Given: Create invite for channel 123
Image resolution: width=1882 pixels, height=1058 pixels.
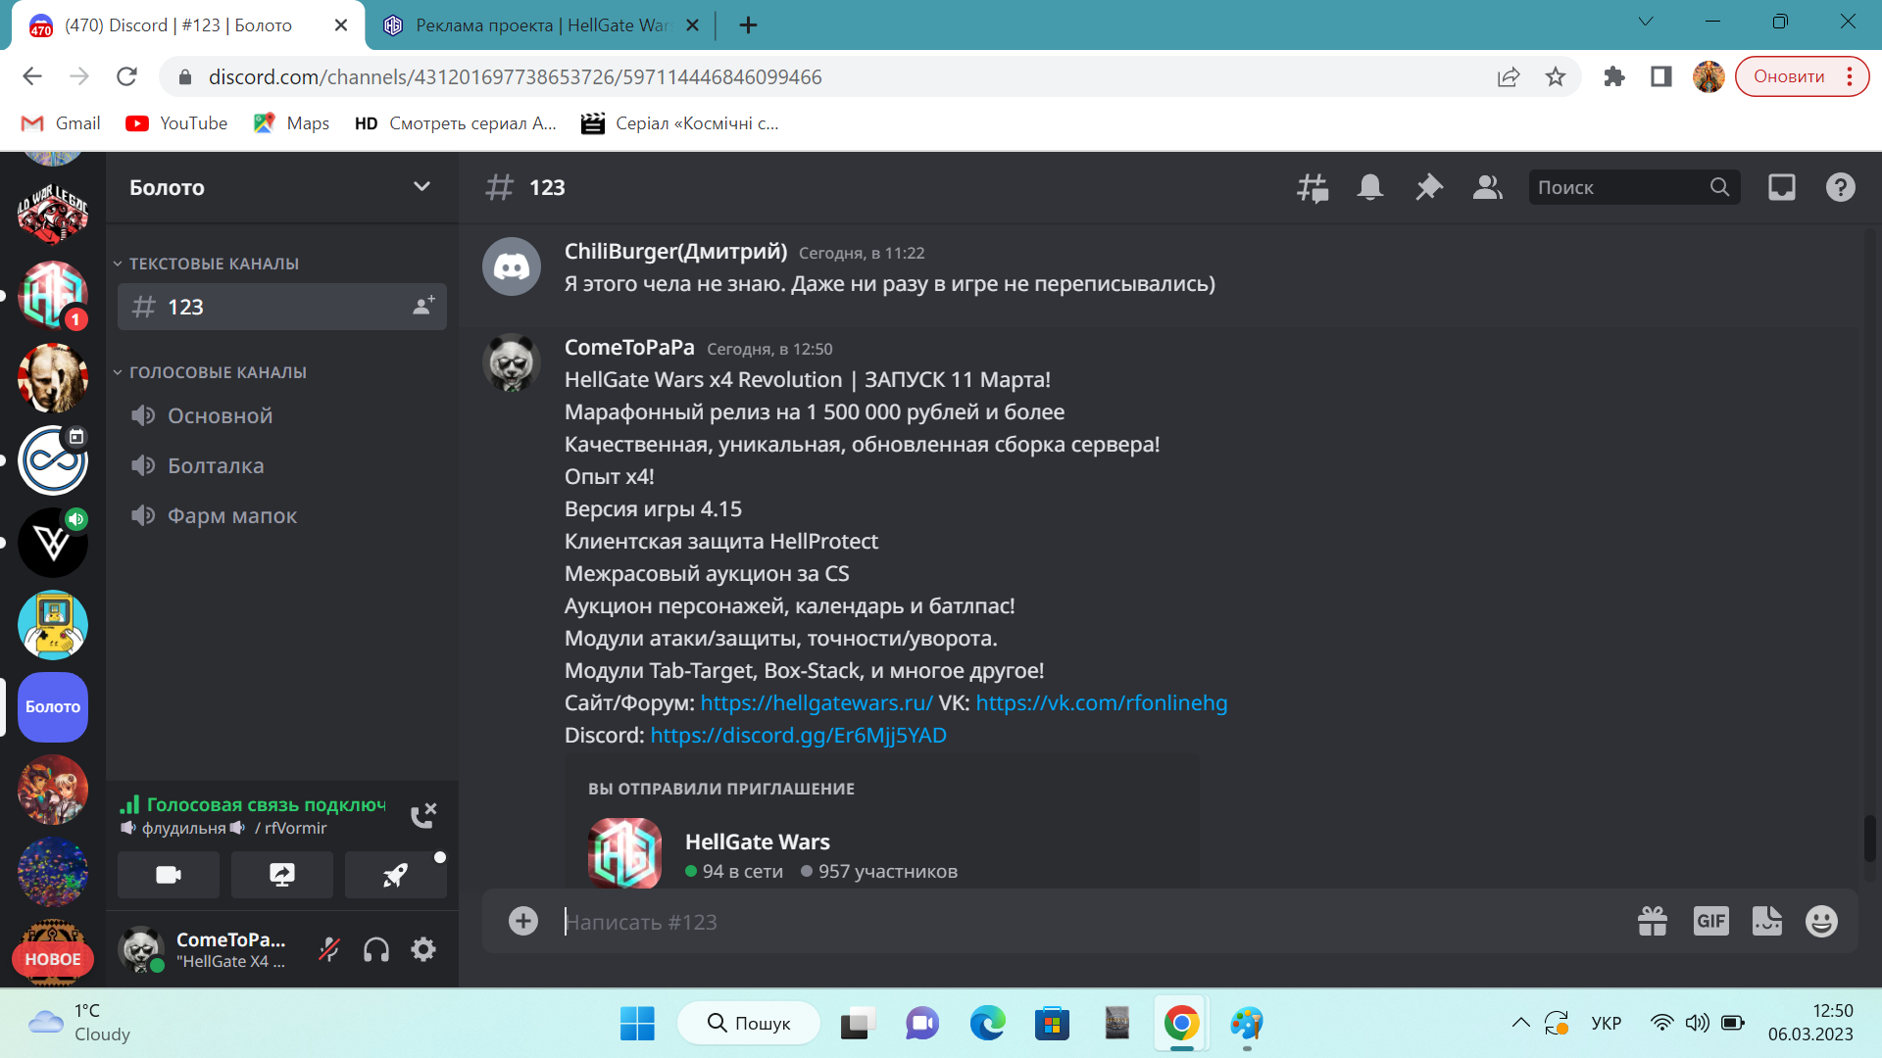Looking at the screenshot, I should (423, 307).
